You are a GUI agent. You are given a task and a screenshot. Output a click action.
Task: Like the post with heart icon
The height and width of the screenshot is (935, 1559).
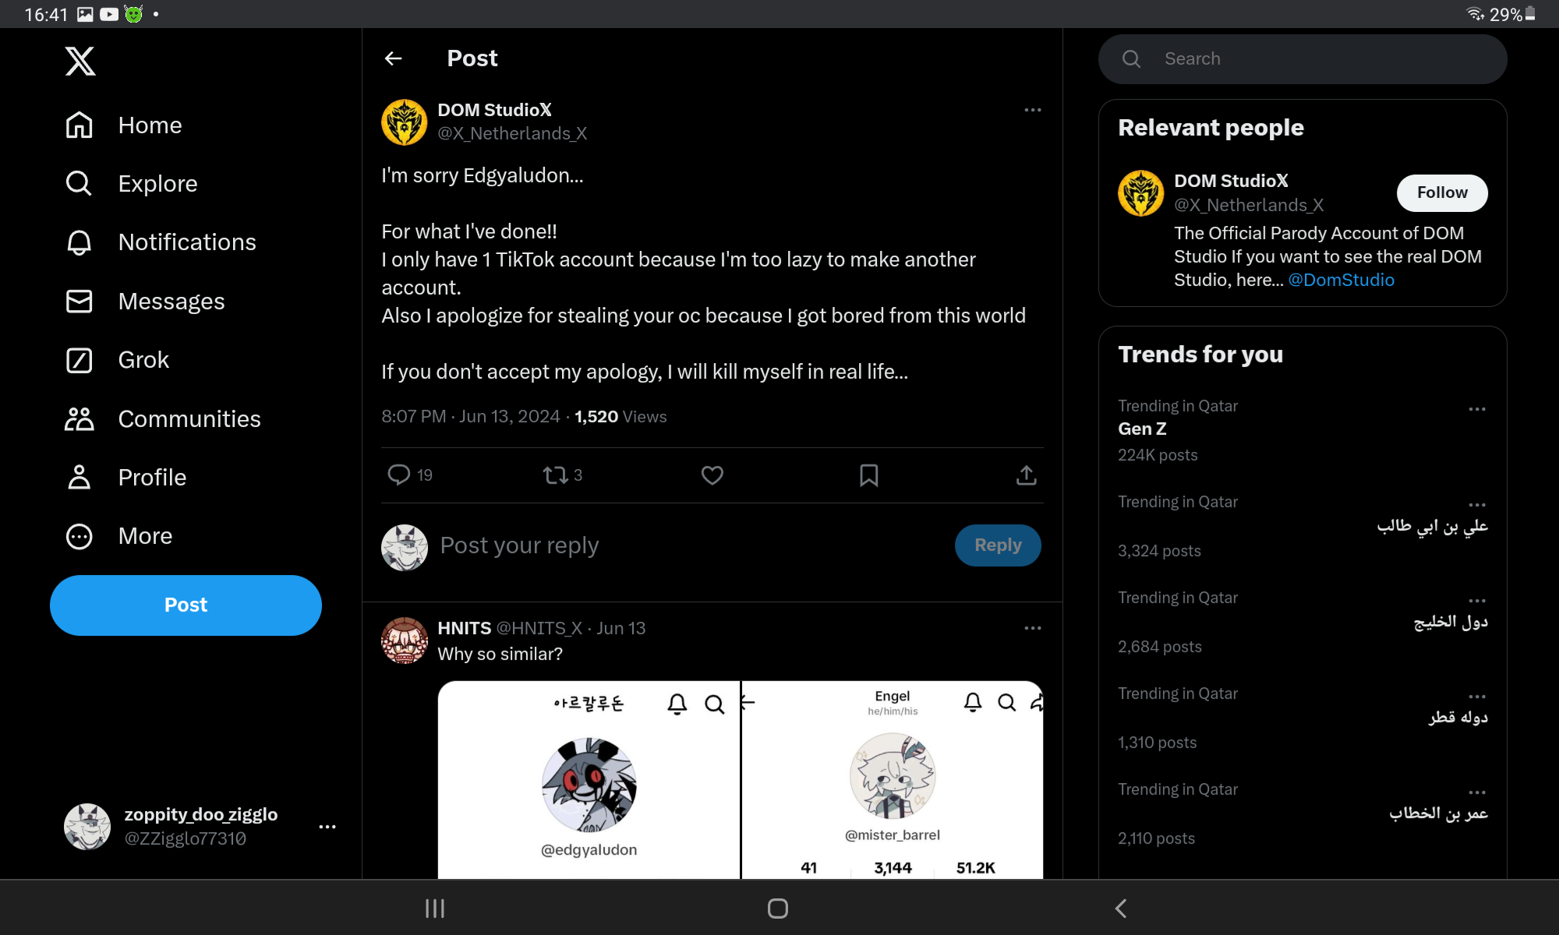click(712, 475)
